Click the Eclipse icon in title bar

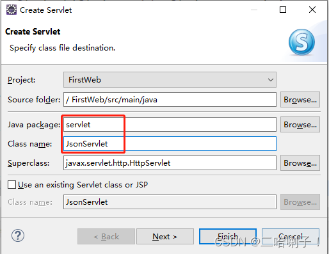12,10
